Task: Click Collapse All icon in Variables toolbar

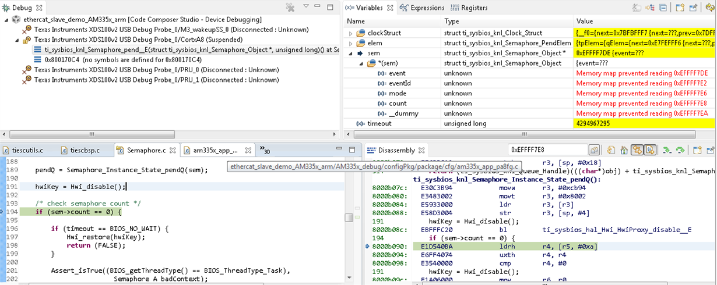Action: 663,8
